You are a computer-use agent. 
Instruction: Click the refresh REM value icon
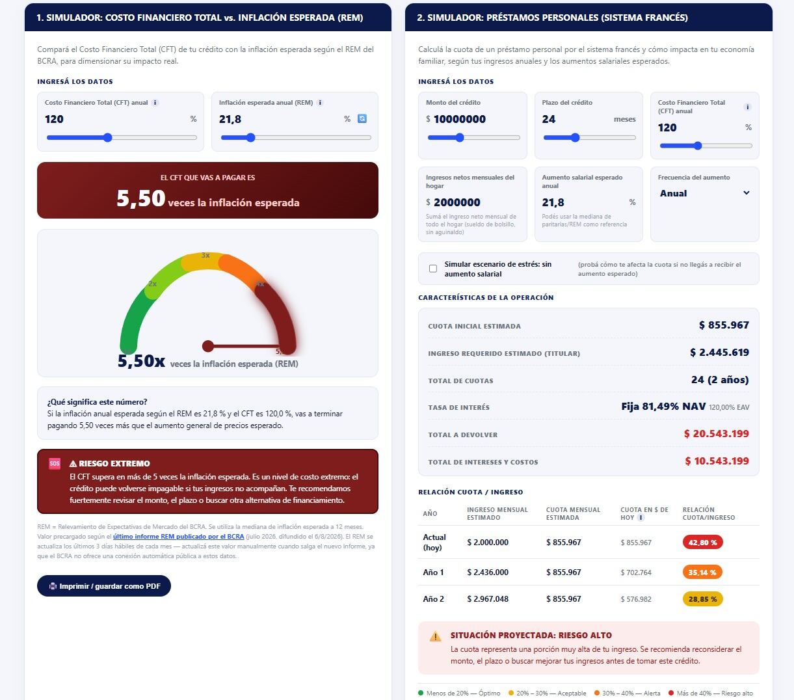362,119
